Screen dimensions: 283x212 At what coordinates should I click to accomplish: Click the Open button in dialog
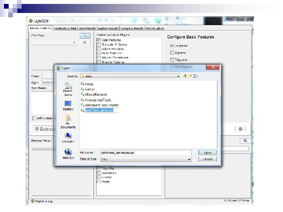point(208,152)
